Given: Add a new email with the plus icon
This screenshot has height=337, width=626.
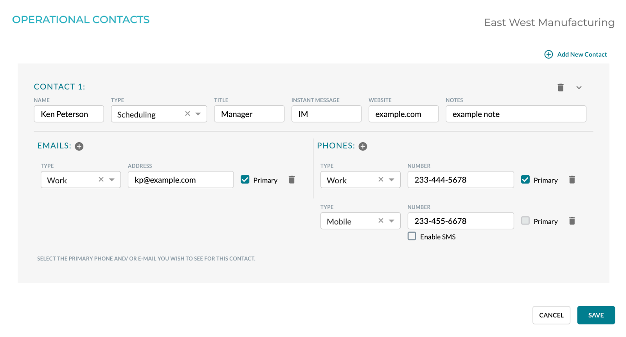Looking at the screenshot, I should pyautogui.click(x=79, y=146).
